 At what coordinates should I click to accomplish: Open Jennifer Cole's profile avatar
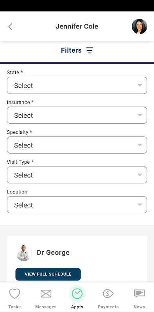pos(140,27)
